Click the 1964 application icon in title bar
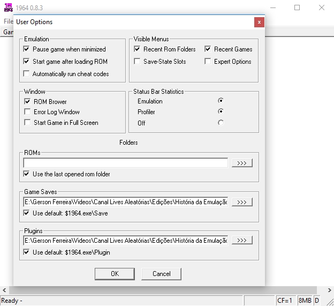The image size is (334, 306). (x=9, y=8)
